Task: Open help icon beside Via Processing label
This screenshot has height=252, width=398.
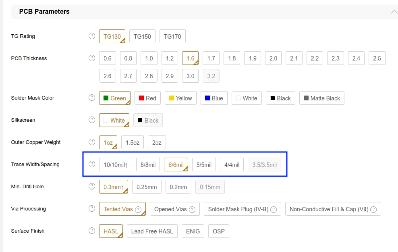Action: point(91,208)
